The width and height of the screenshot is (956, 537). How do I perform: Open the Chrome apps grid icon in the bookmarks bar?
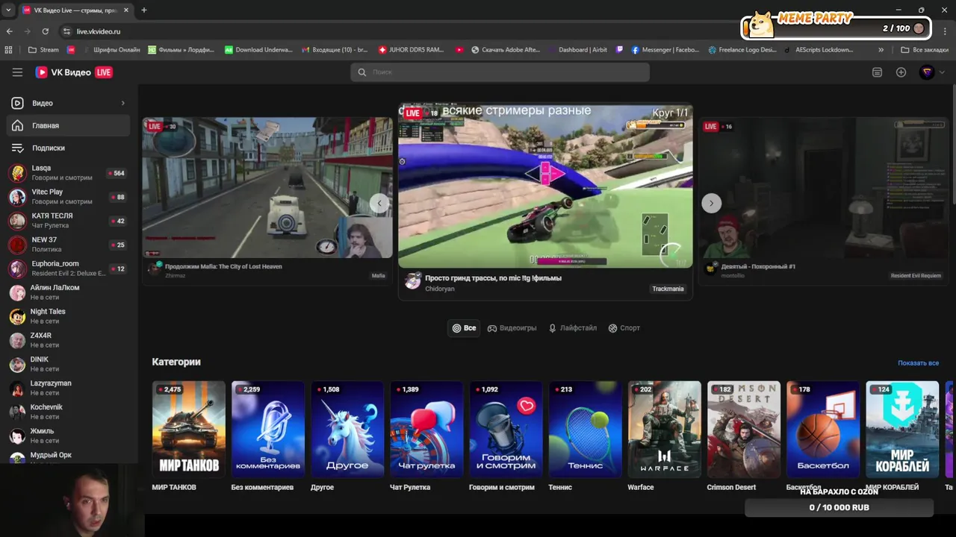tap(9, 50)
